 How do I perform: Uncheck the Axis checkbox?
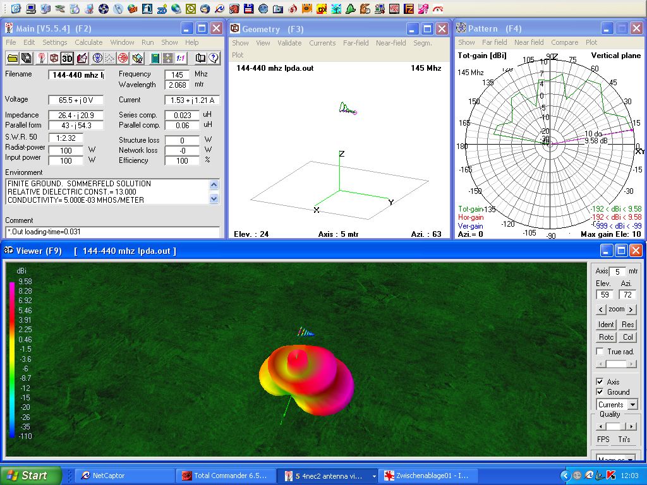coord(600,381)
